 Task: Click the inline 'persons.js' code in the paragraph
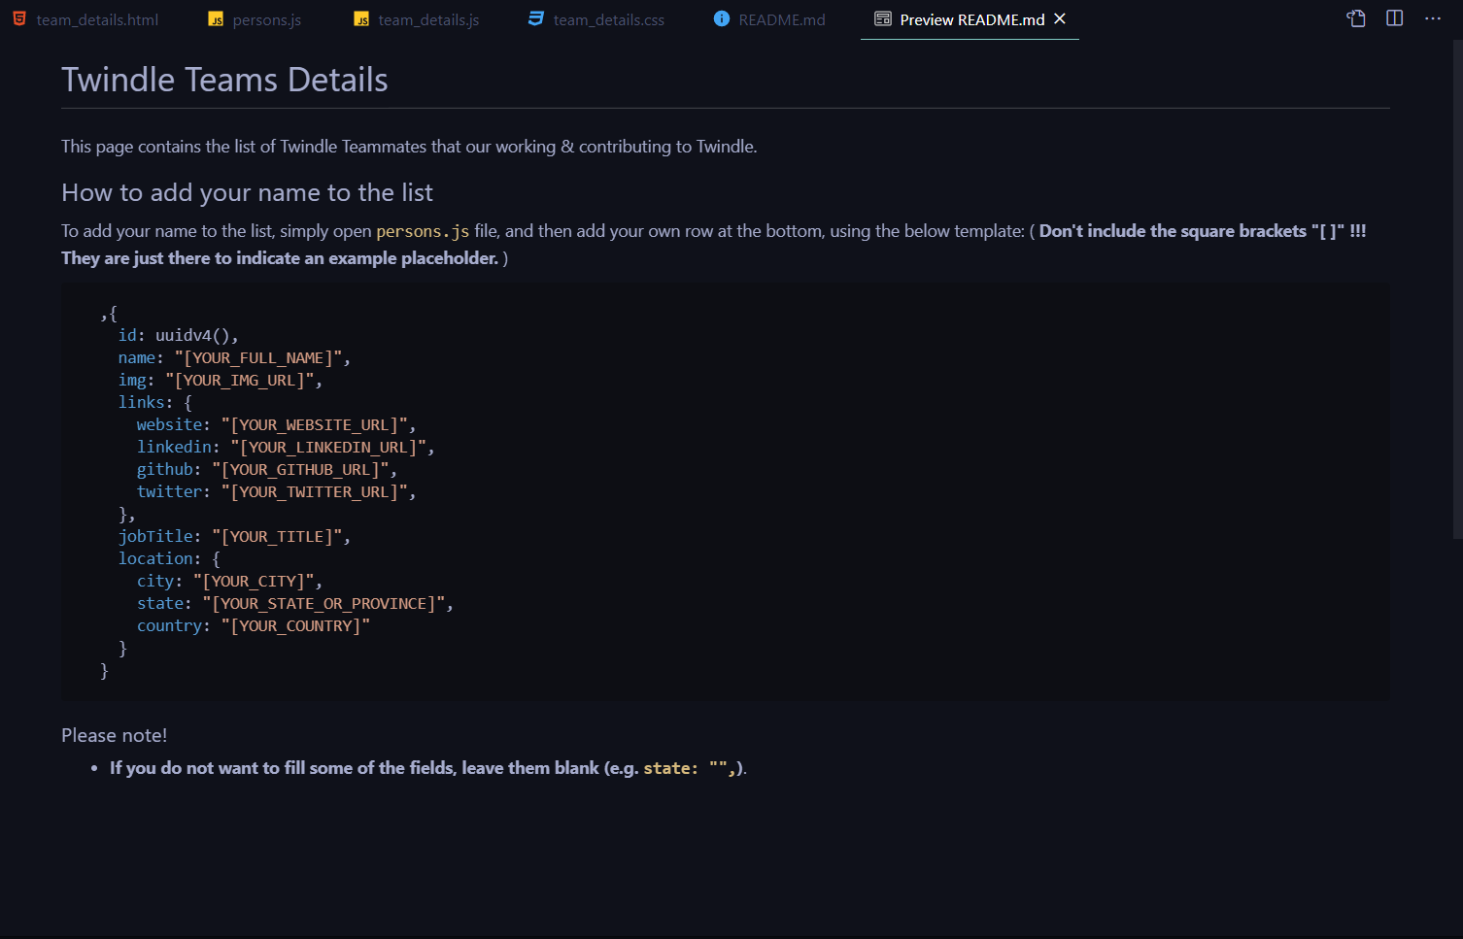pos(423,231)
